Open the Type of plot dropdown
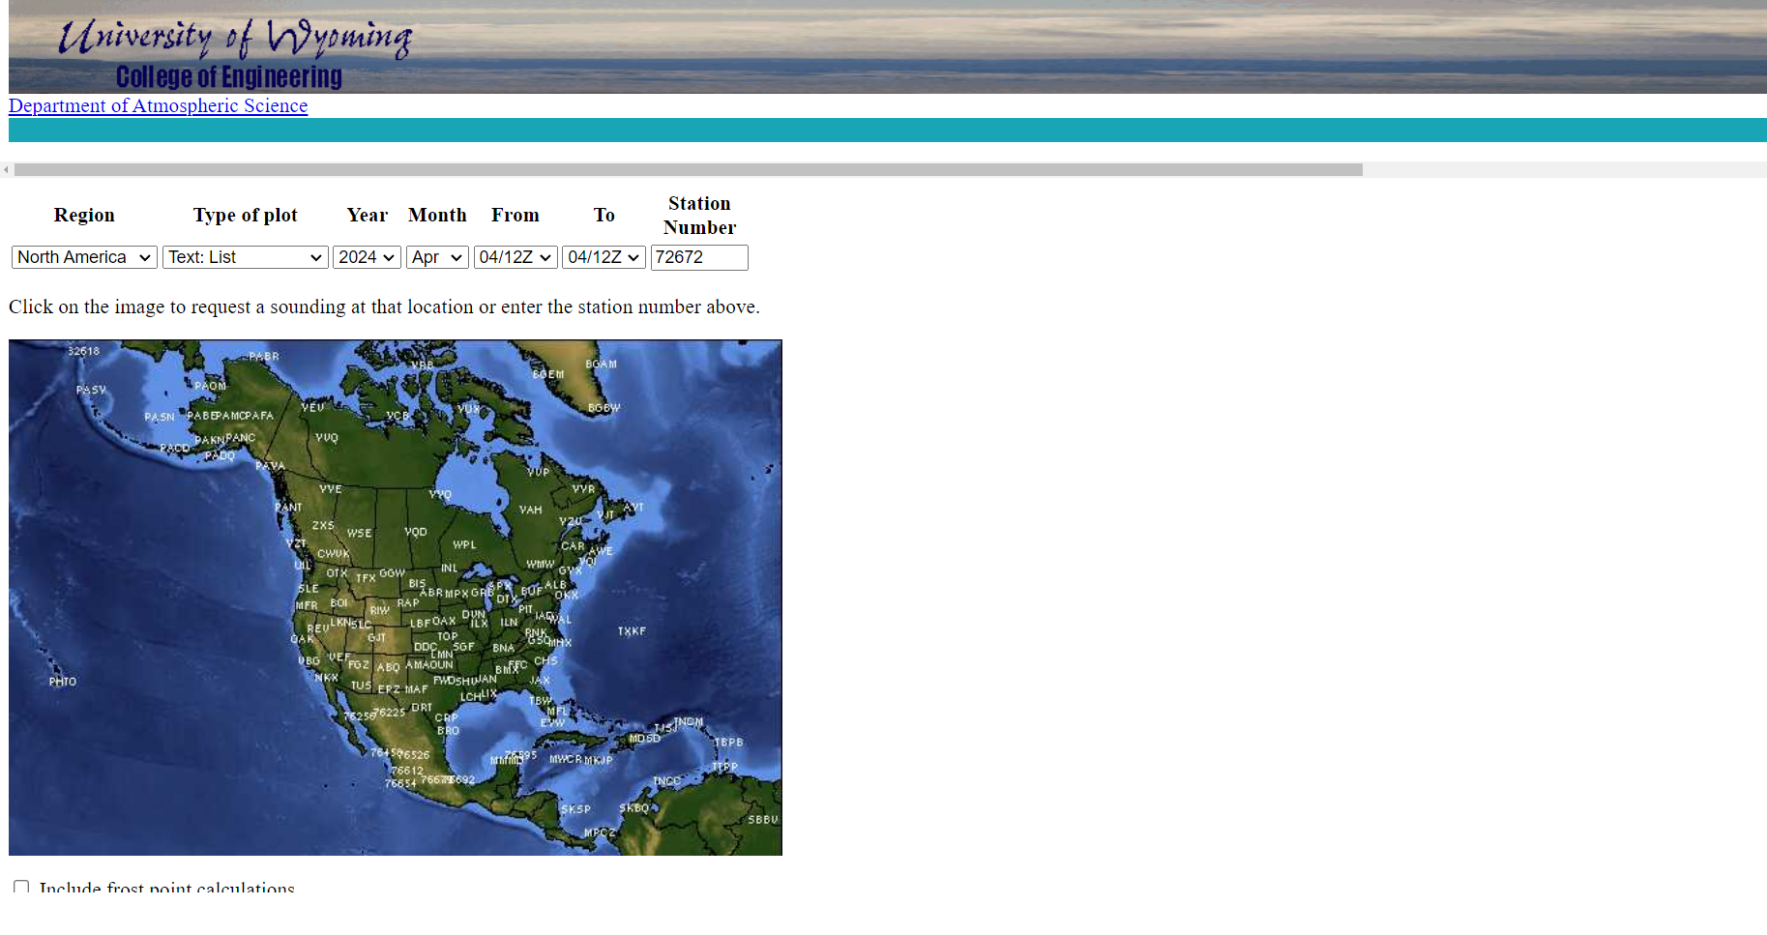 coord(246,257)
